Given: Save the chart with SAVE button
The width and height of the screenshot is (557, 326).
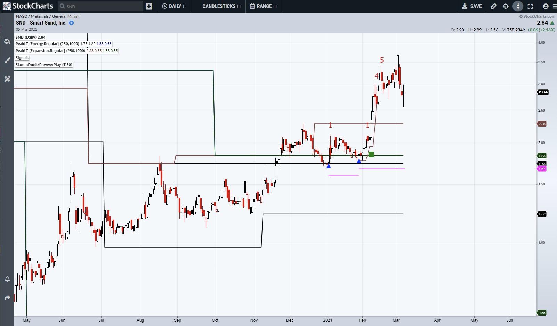Looking at the screenshot, I should [x=472, y=6].
